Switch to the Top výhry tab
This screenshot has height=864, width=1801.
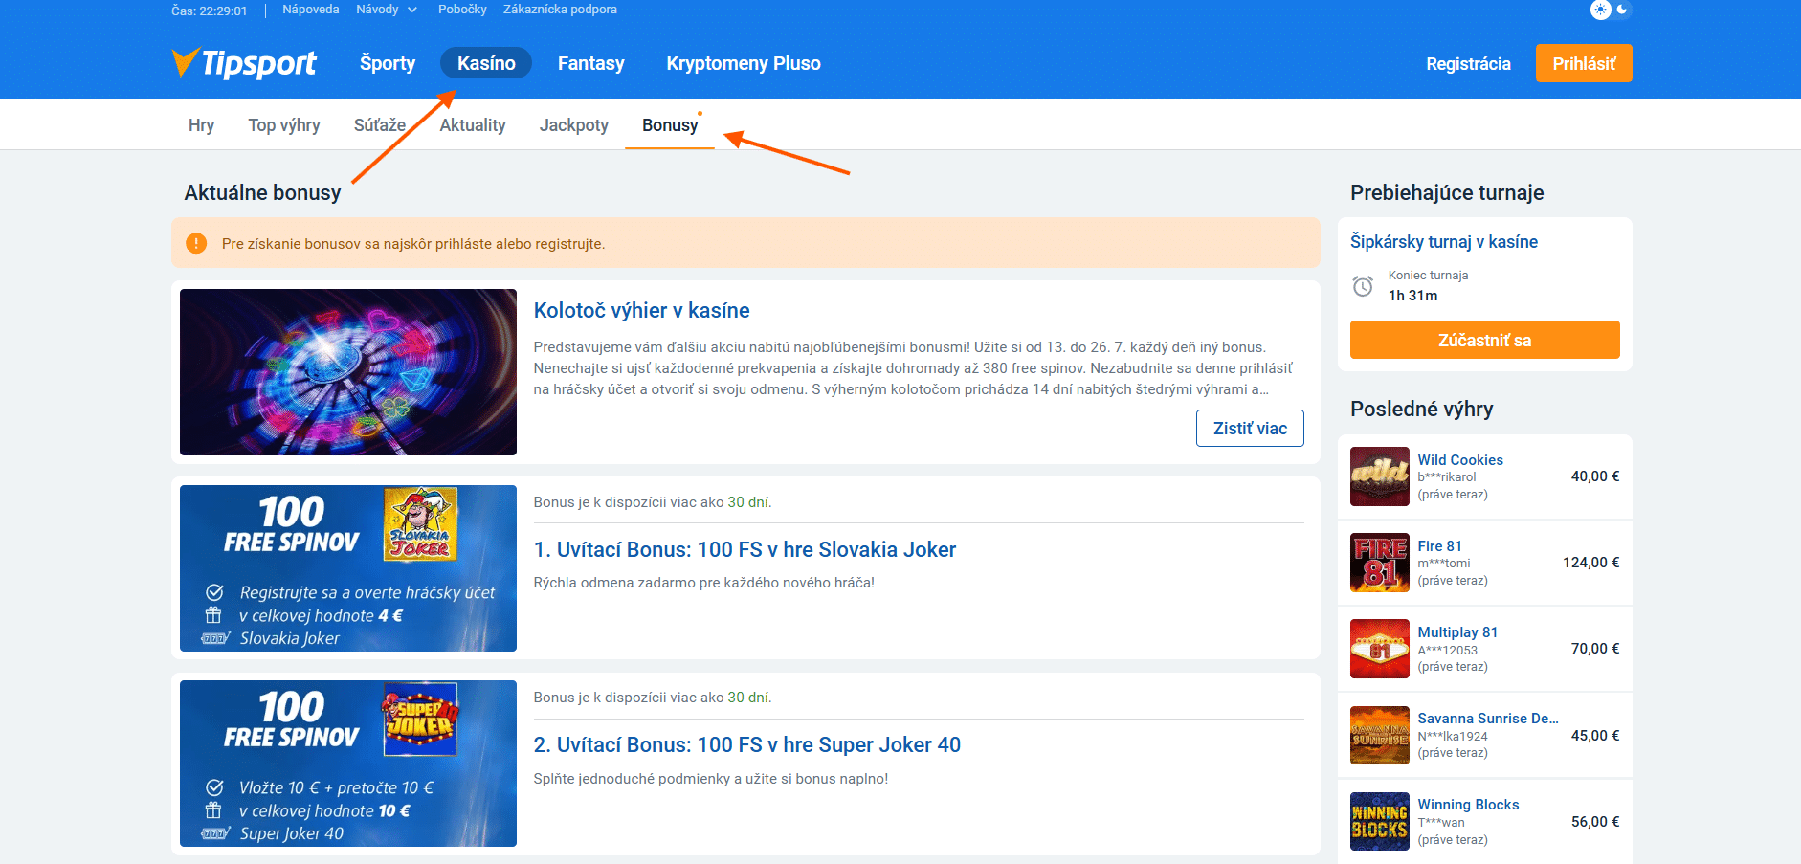click(284, 125)
